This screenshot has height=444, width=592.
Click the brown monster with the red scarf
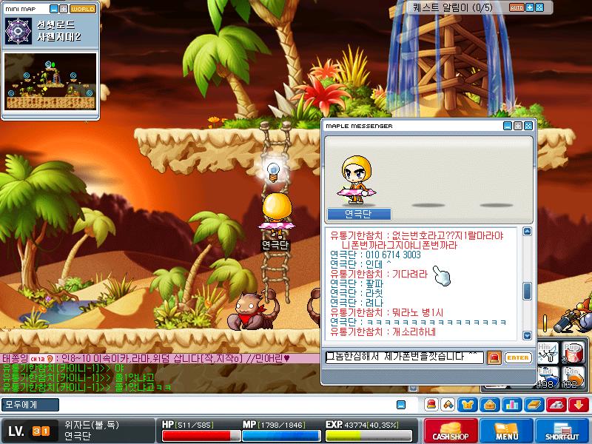coord(254,310)
